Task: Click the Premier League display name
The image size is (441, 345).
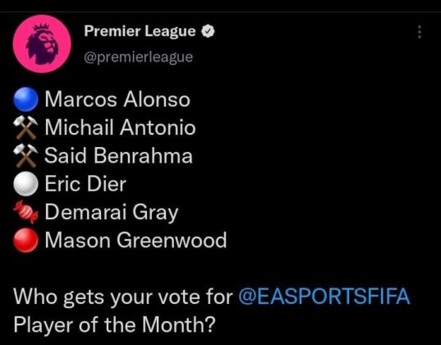Action: click(x=140, y=31)
